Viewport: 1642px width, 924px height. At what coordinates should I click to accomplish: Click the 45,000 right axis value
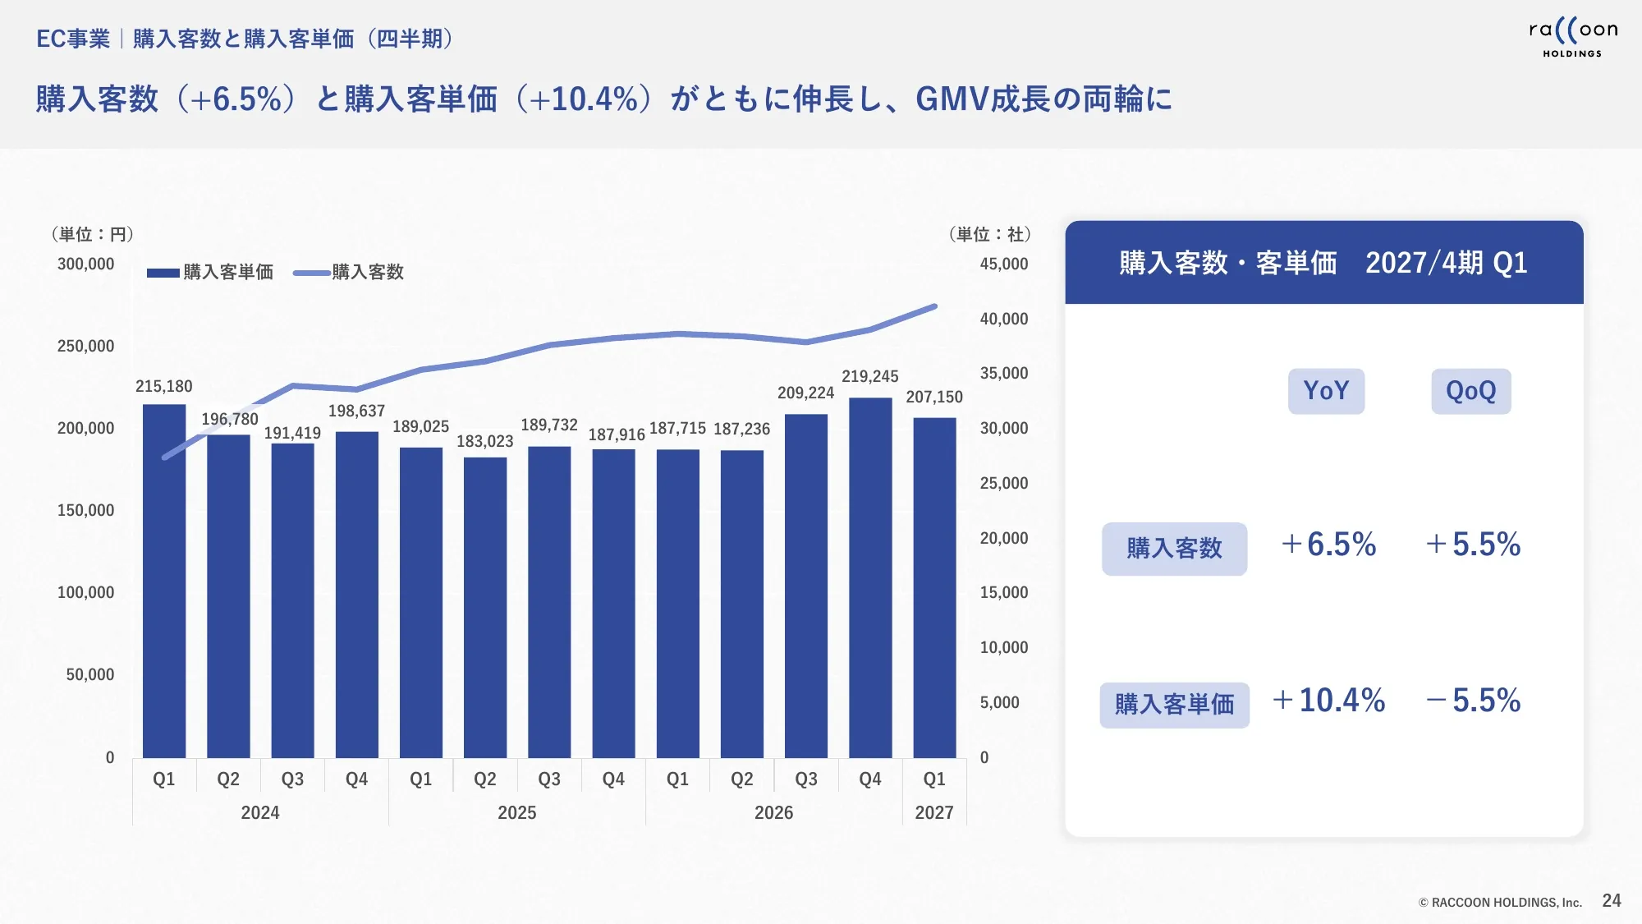pyautogui.click(x=1004, y=264)
